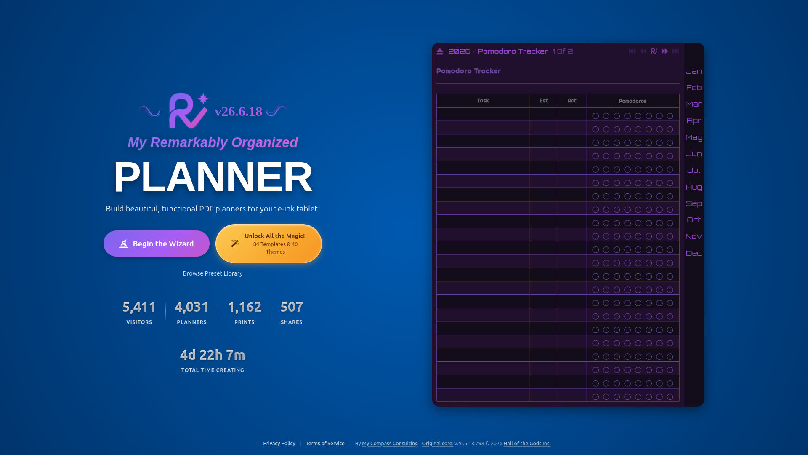The image size is (808, 455).
Task: Jump to last page with skip-forward icon
Action: pos(676,51)
